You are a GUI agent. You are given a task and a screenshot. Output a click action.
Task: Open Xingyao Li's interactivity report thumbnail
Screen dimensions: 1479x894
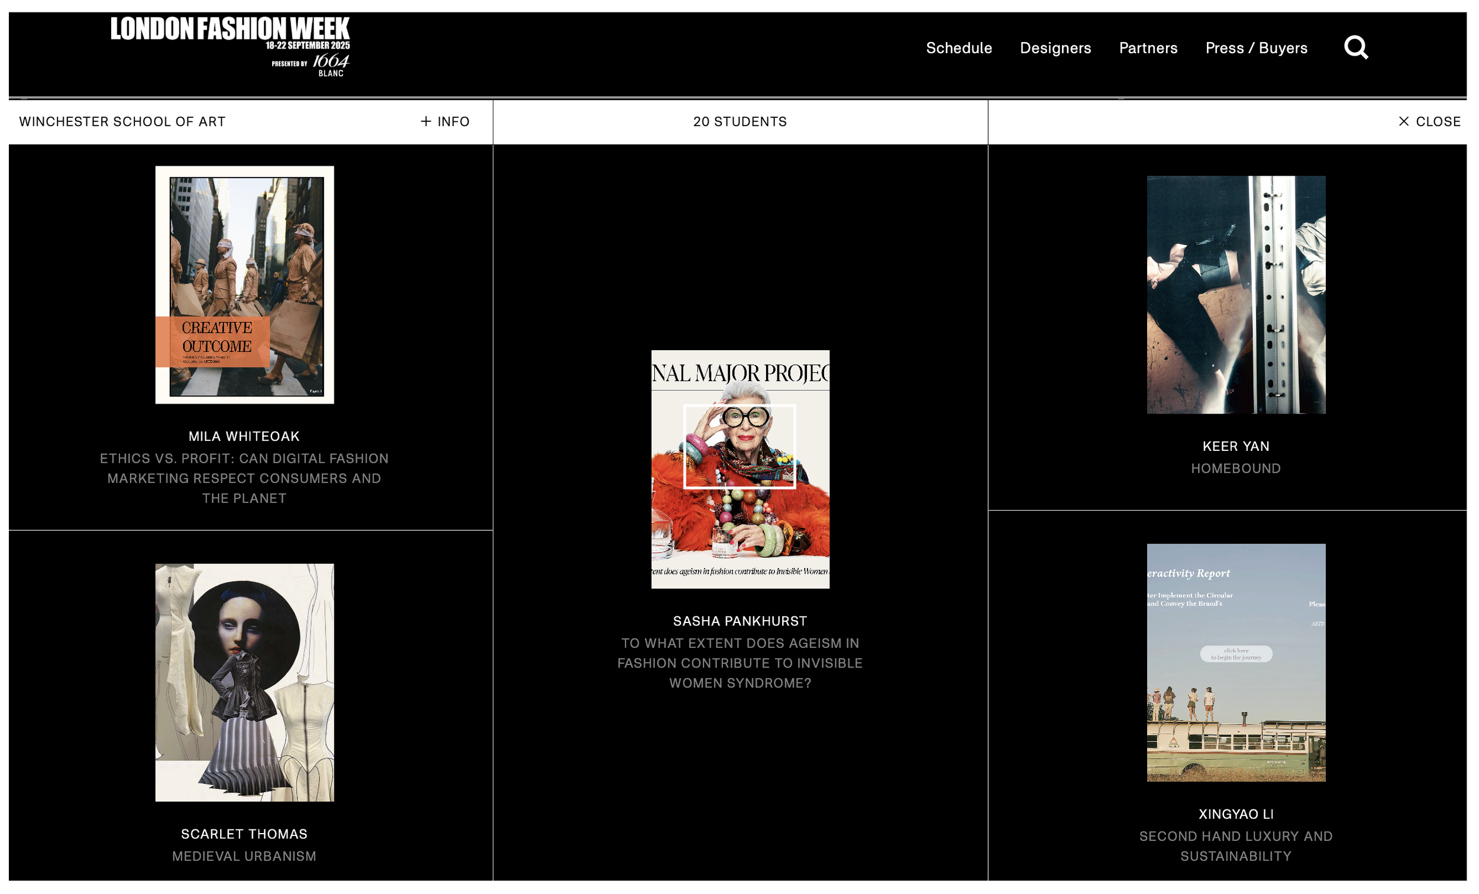pos(1236,662)
